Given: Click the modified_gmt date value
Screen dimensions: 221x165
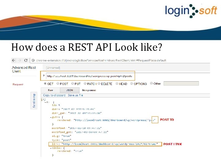Looking at the screenshot, I should pyautogui.click(x=91, y=132).
